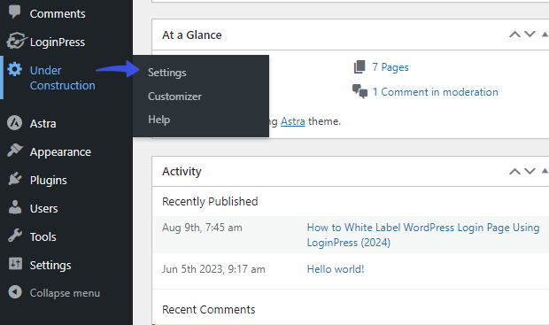Click the Appearance paintbrush icon
This screenshot has height=325, width=549.
pos(15,151)
